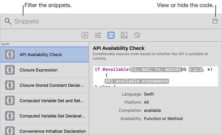
Task: Select the Snippets library tab with braces icon
Action: pyautogui.click(x=111, y=35)
